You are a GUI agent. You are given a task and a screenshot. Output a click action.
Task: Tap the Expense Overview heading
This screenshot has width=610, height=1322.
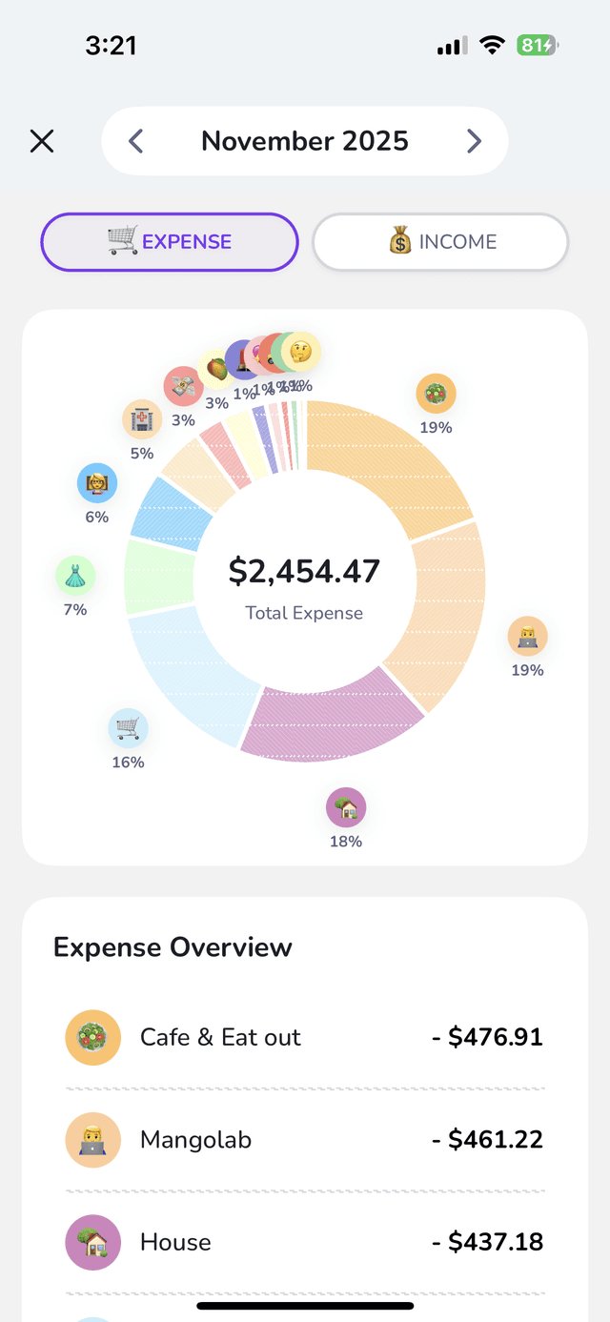tap(173, 947)
